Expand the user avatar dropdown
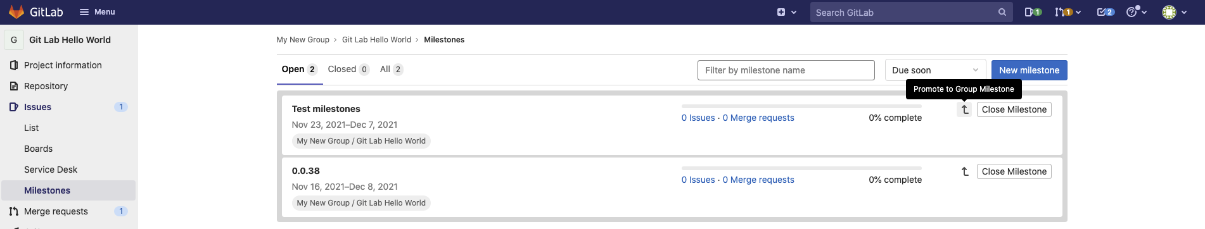 click(x=1175, y=12)
